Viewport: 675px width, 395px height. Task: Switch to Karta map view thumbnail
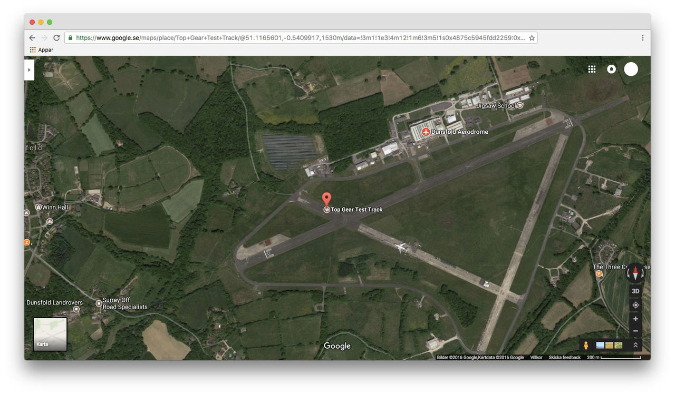[x=50, y=334]
